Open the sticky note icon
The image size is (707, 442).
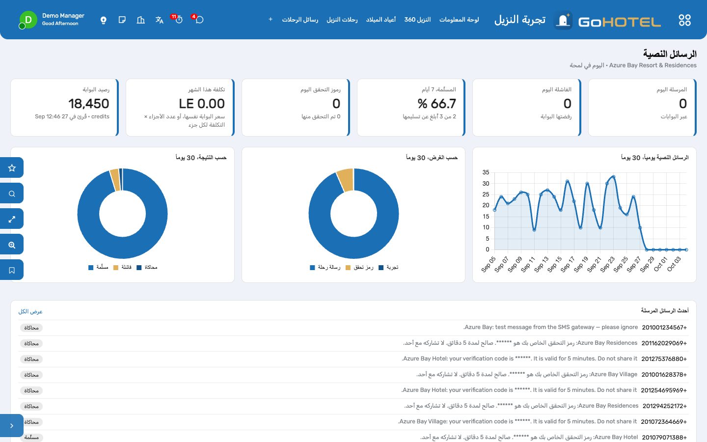(122, 20)
